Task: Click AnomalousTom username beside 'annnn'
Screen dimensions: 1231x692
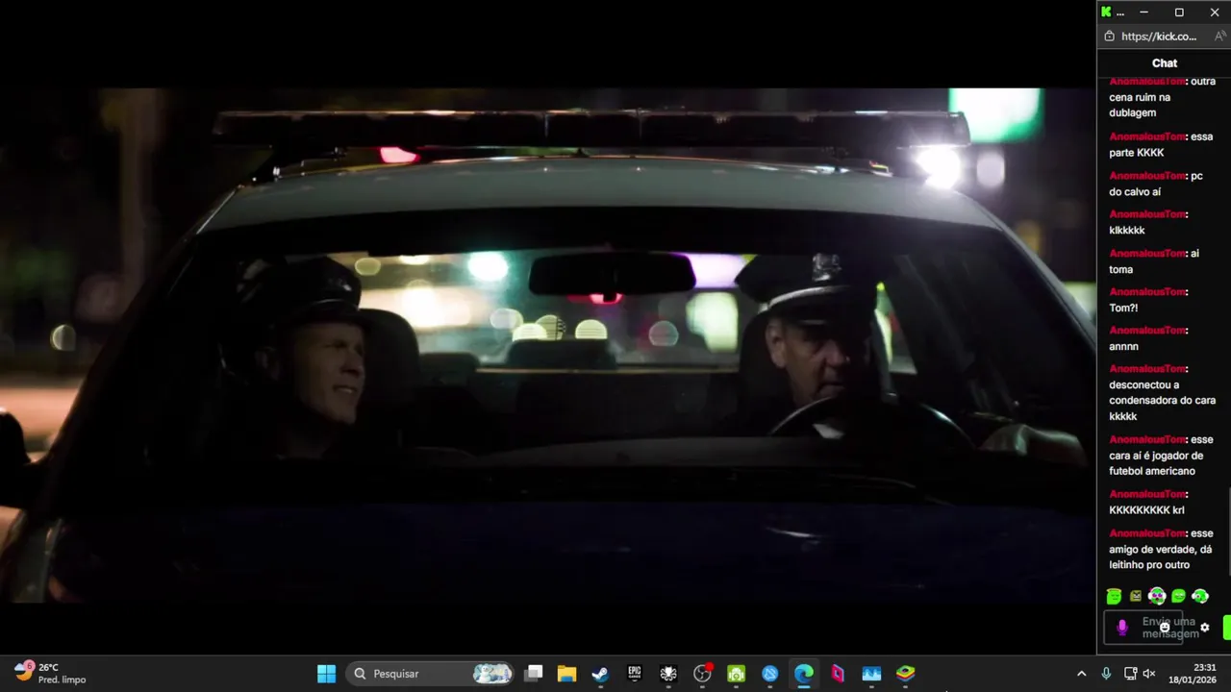Action: click(1147, 330)
